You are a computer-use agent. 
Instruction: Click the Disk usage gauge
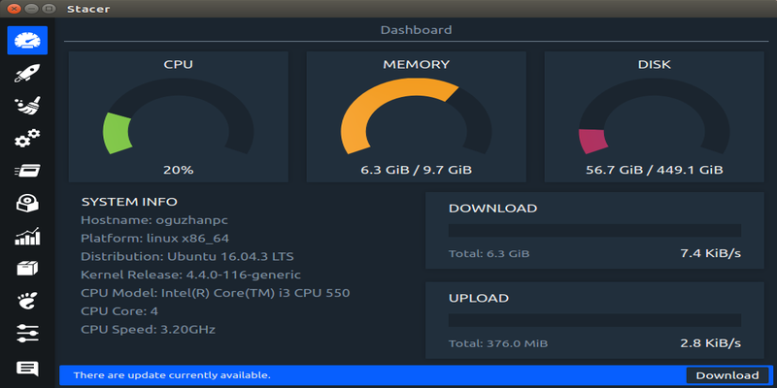point(654,116)
